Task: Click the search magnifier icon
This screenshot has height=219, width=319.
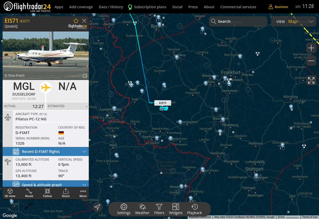Action: point(213,21)
